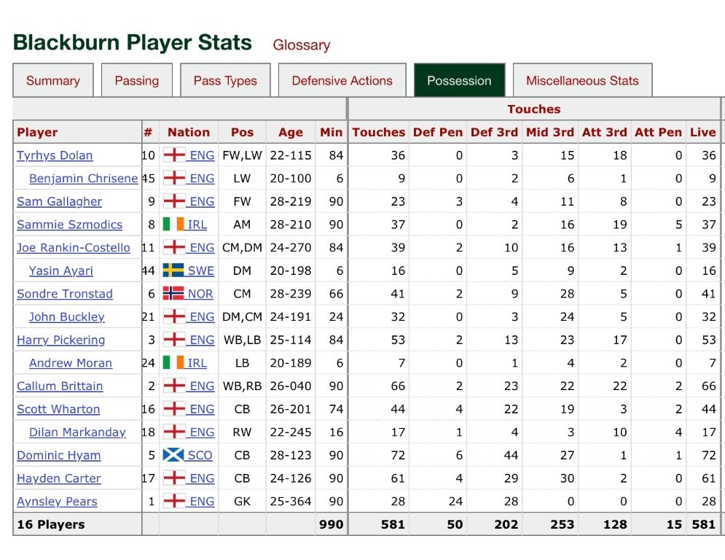The height and width of the screenshot is (560, 725).
Task: Open the Defensive Actions tab
Action: point(342,81)
